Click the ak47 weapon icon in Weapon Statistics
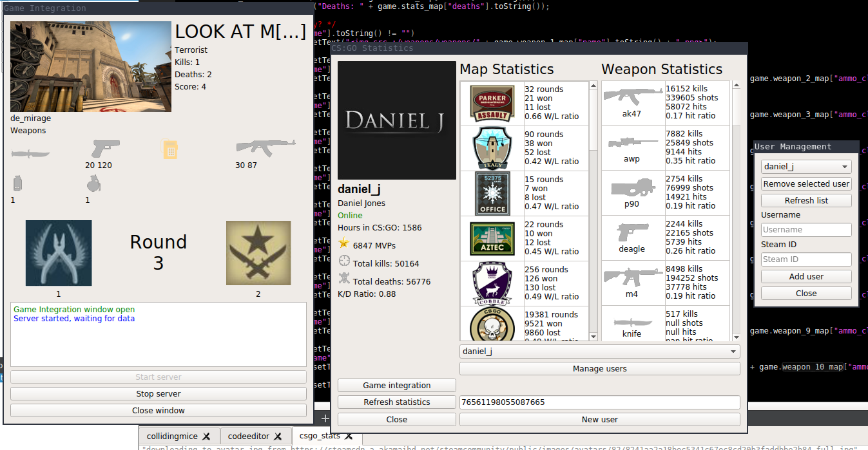868x450 pixels. (x=632, y=95)
